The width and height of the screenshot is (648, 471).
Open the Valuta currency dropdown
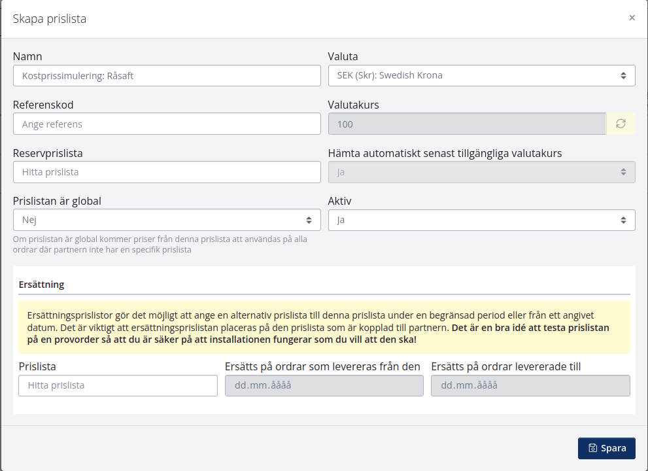point(481,75)
